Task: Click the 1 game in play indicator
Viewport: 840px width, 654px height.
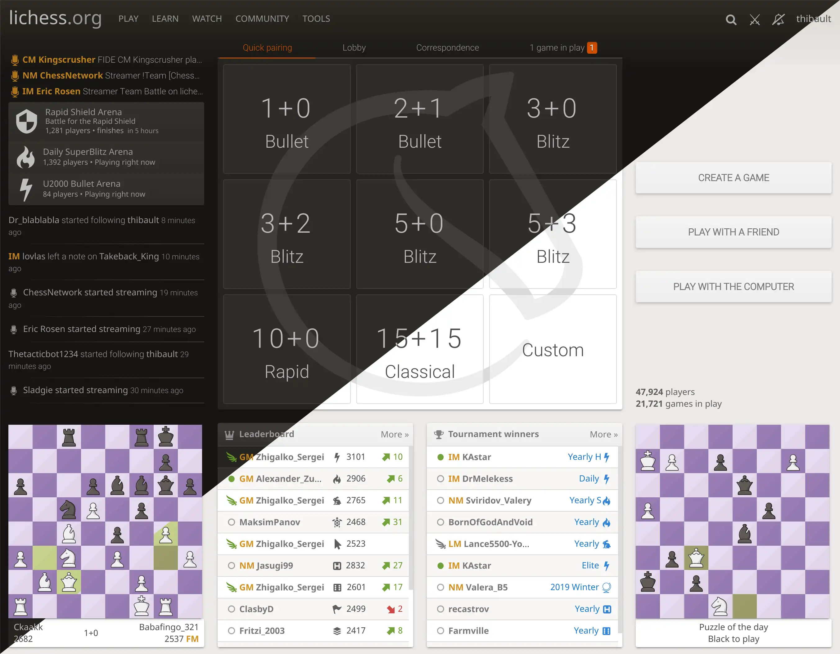Action: pyautogui.click(x=562, y=47)
